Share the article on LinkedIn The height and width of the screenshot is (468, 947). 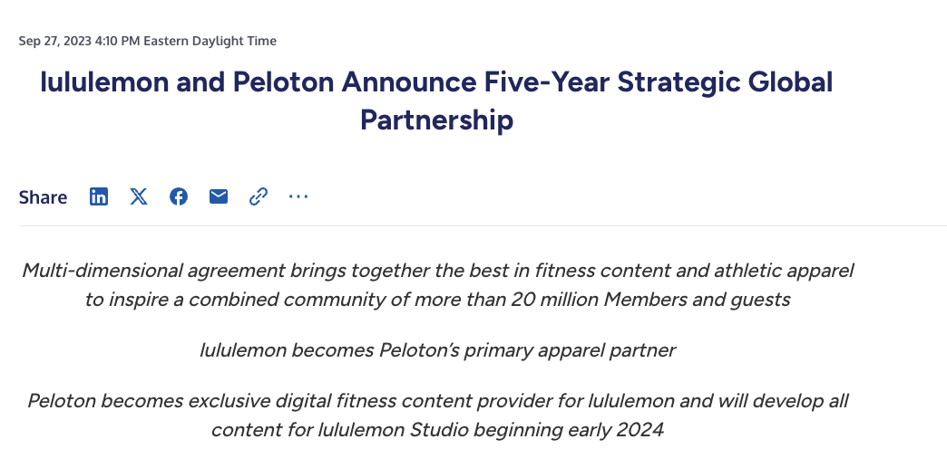point(99,196)
